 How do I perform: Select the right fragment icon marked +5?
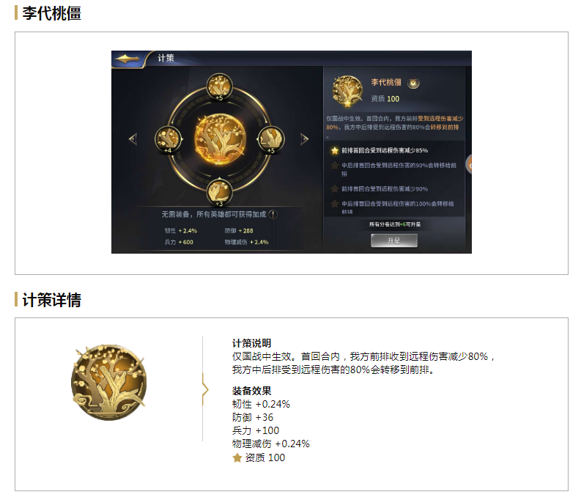(x=271, y=139)
